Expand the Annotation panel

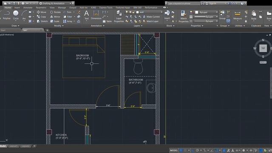coord(97,25)
